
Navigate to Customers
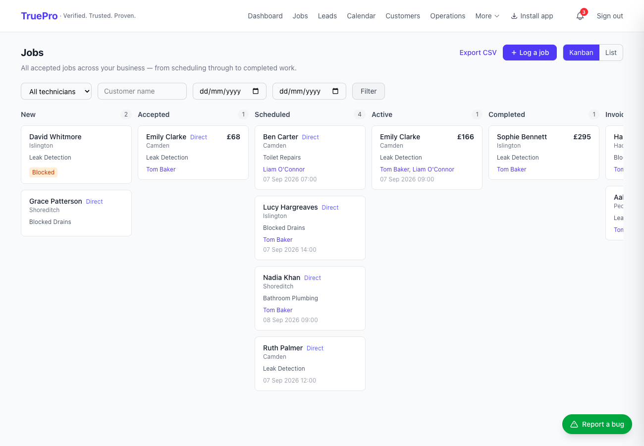[403, 16]
